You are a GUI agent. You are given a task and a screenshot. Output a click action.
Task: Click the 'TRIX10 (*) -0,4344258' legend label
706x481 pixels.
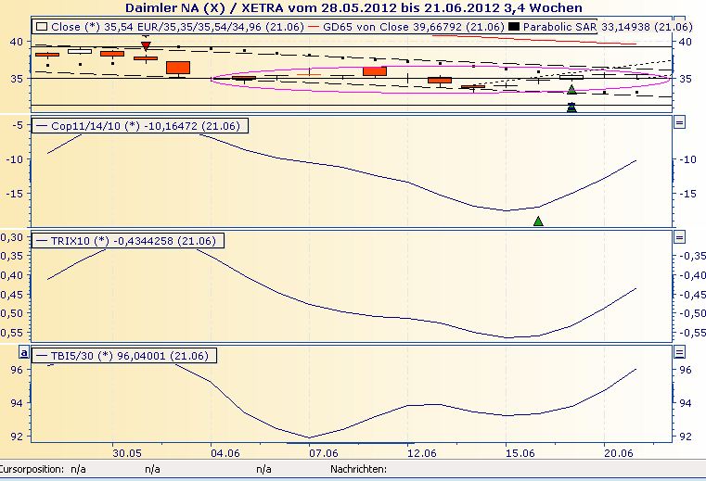[134, 241]
